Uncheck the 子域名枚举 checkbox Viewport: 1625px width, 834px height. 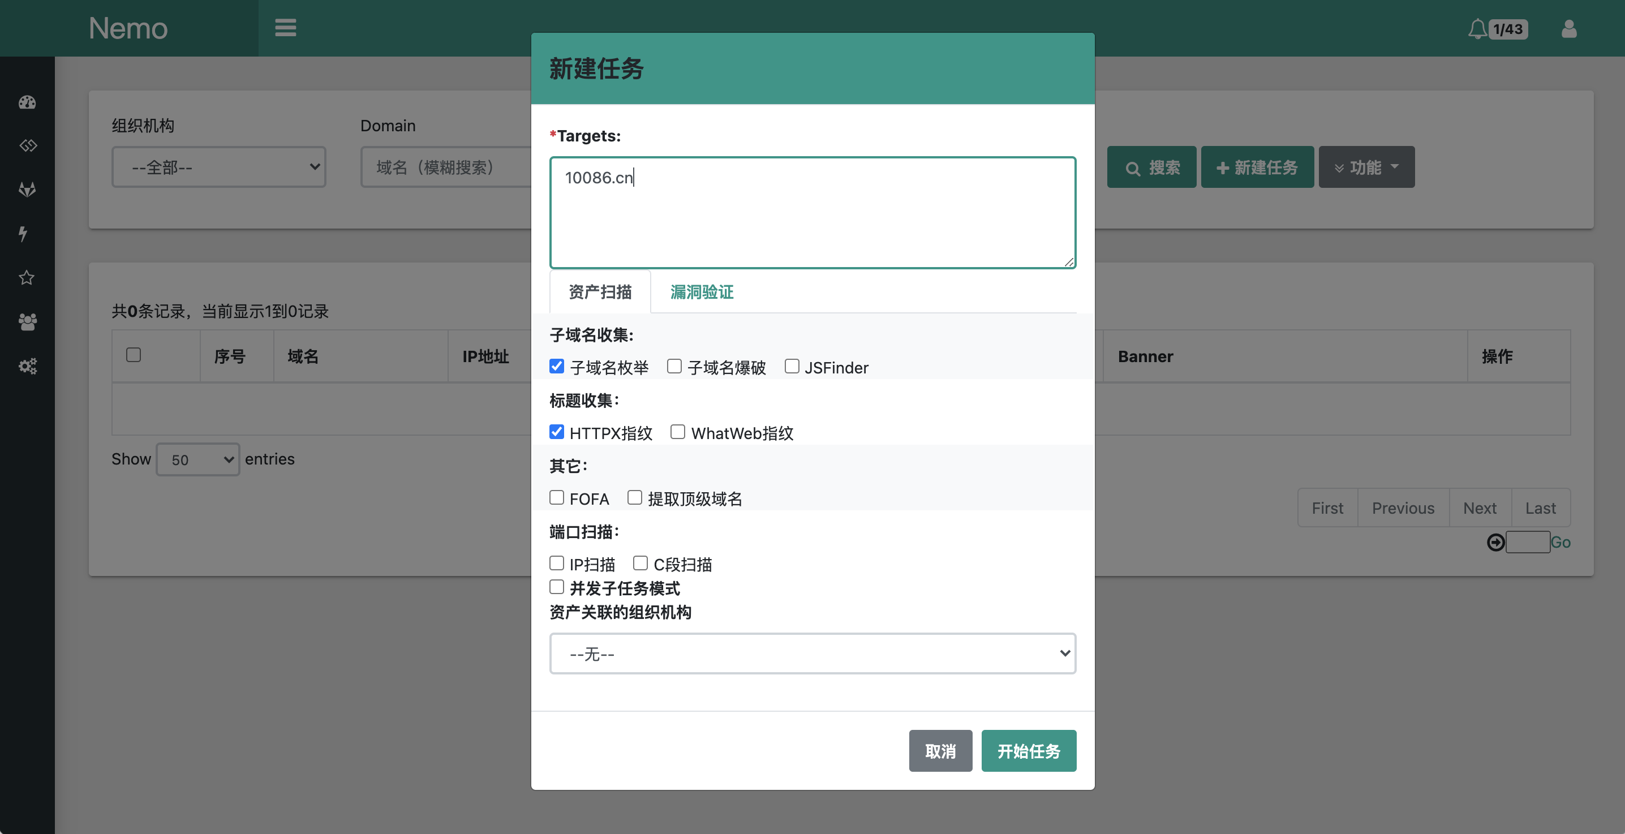[x=556, y=367]
